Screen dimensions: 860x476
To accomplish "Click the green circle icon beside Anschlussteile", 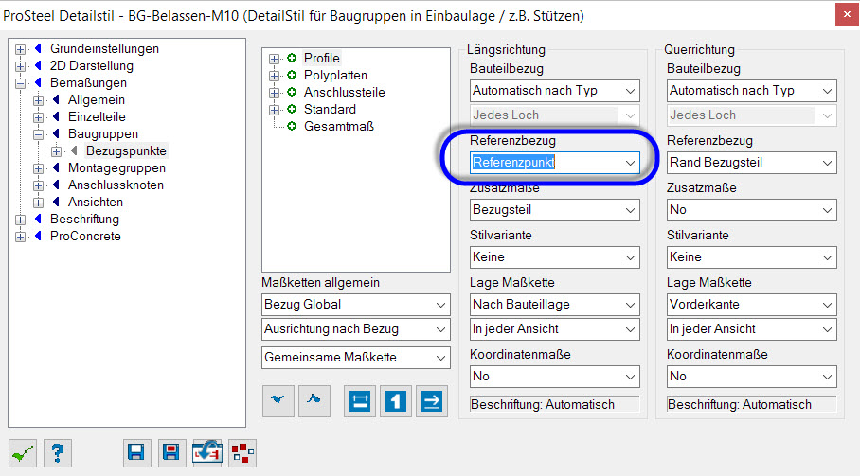I will point(292,92).
